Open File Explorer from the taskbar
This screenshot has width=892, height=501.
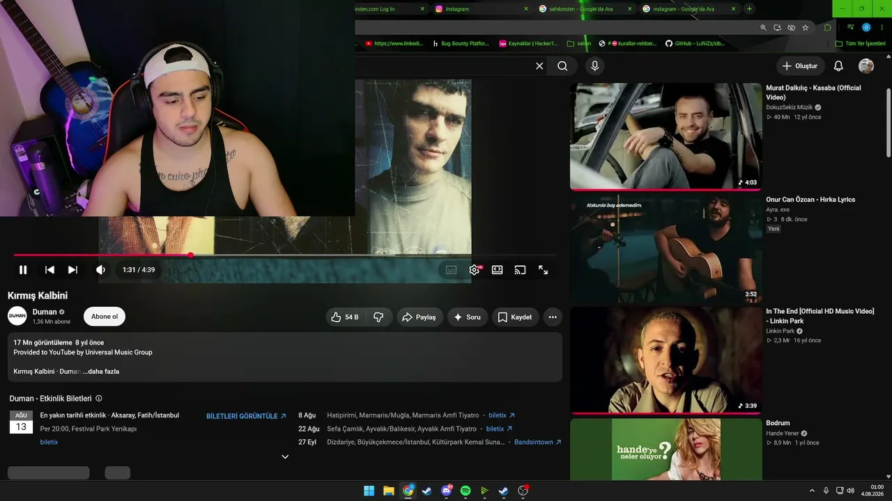tap(388, 491)
